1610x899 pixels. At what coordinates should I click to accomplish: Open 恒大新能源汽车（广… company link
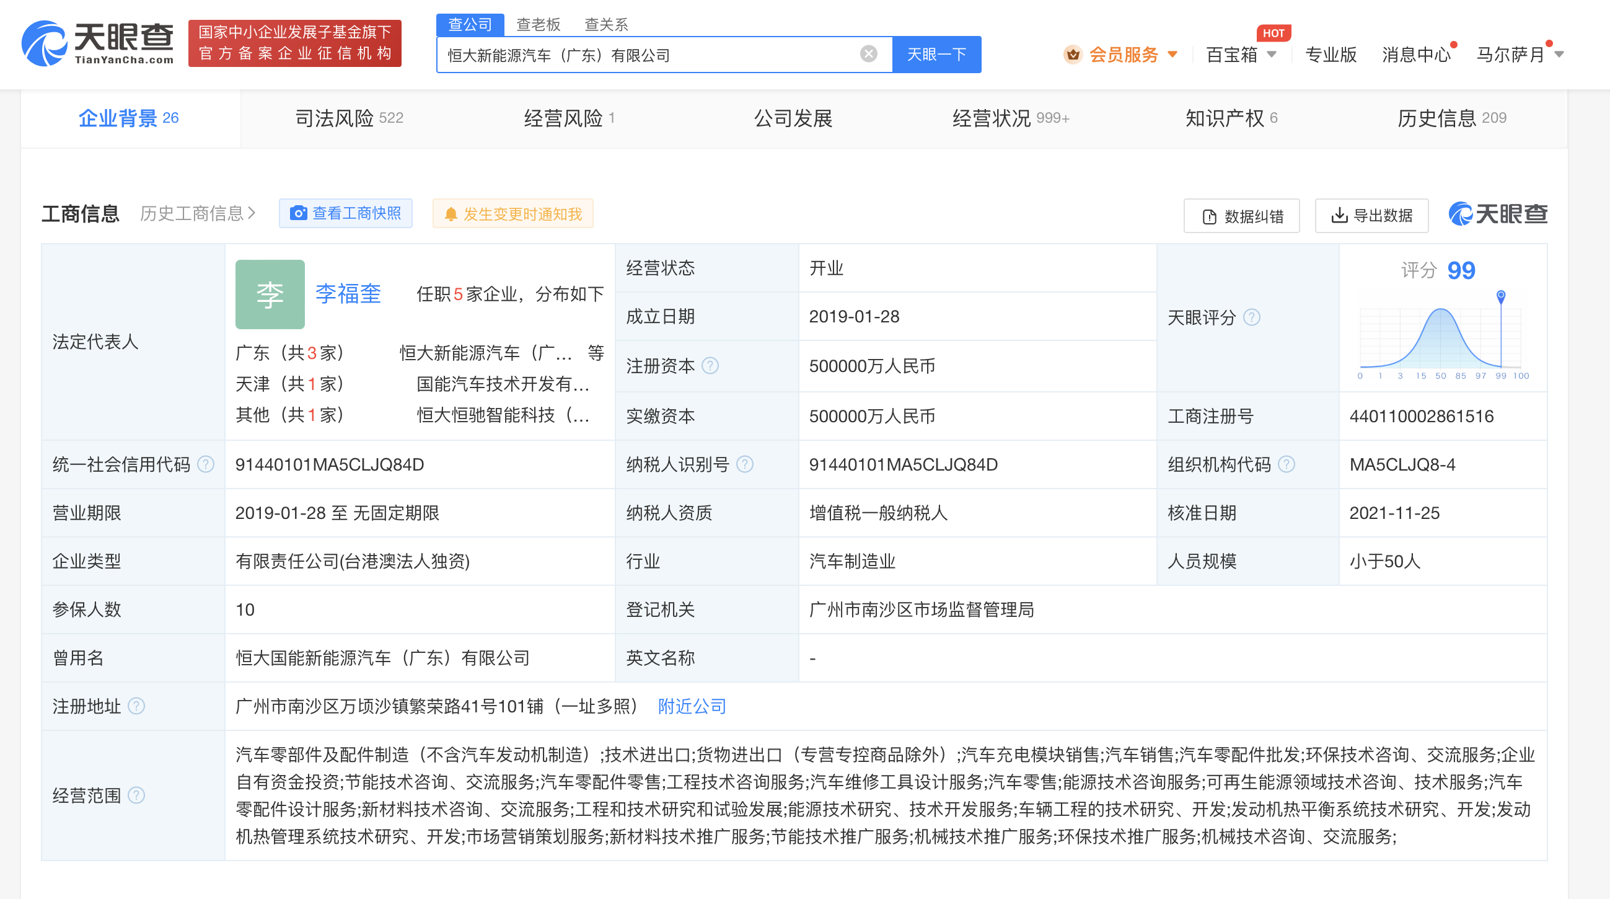486,353
